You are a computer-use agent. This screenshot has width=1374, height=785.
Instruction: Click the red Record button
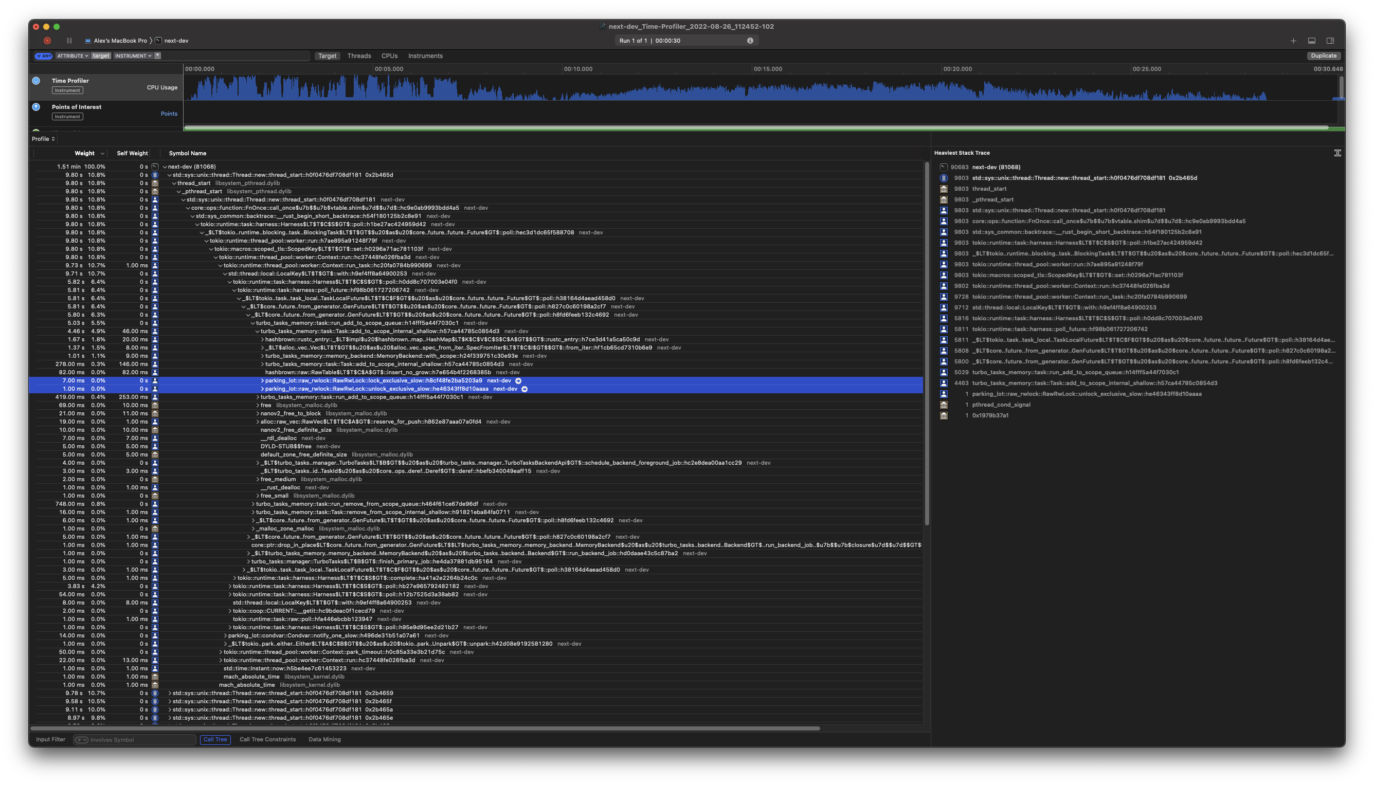[x=47, y=41]
